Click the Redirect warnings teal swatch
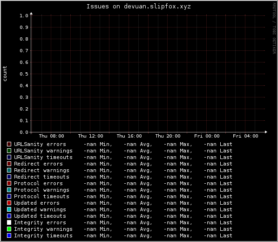This screenshot has height=242, width=278. [x=9, y=170]
